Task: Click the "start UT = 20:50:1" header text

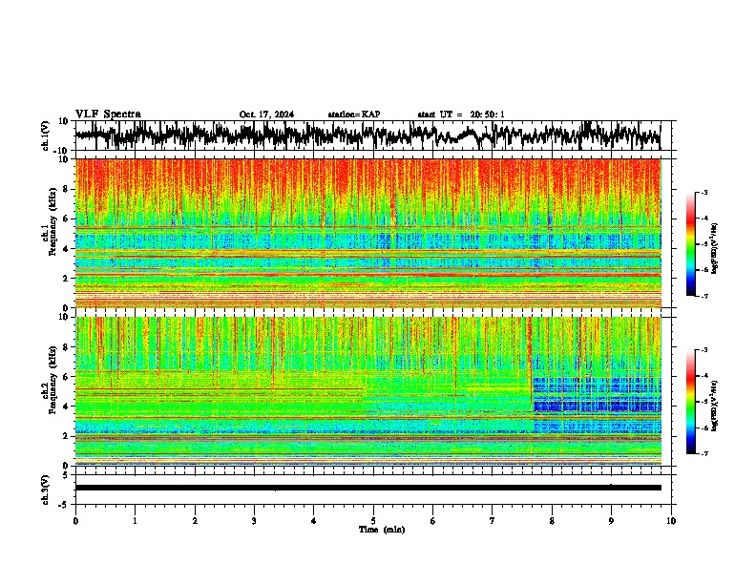Action: [x=461, y=115]
